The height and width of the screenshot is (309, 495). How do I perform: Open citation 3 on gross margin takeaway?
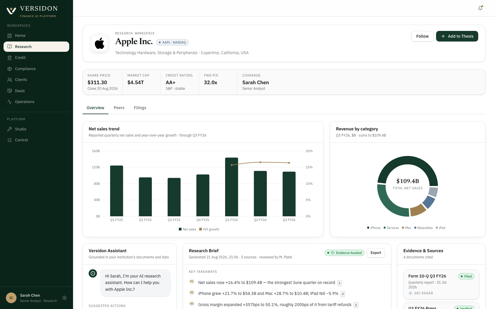point(356,305)
